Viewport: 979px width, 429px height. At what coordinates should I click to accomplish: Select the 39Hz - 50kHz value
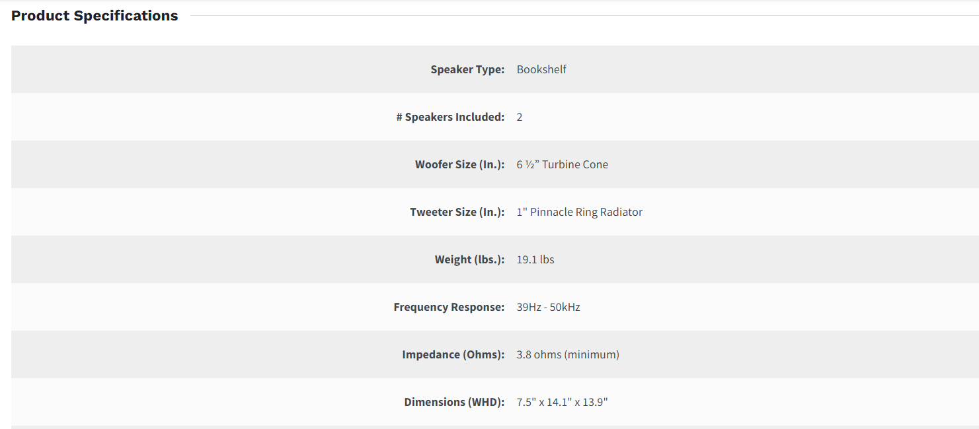[548, 307]
